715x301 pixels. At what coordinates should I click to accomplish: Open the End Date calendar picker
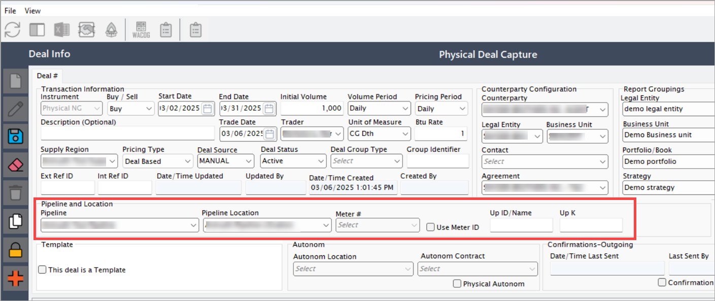(x=269, y=109)
